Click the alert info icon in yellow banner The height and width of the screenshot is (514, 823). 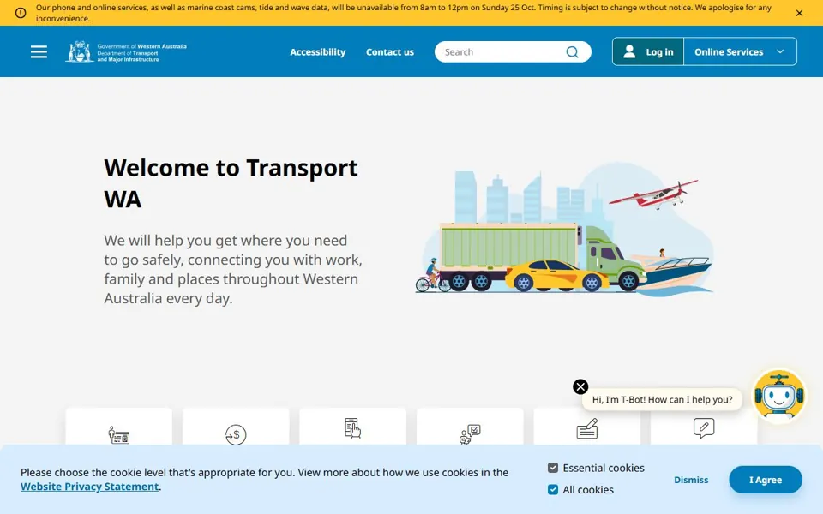click(21, 13)
